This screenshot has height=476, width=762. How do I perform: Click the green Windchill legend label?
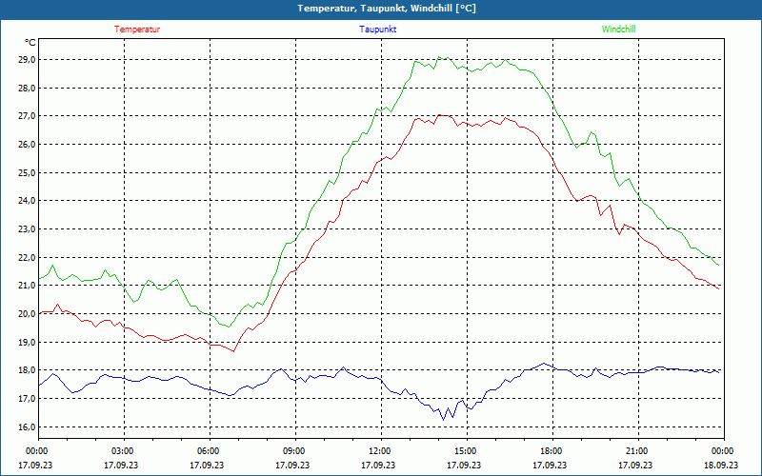click(618, 30)
